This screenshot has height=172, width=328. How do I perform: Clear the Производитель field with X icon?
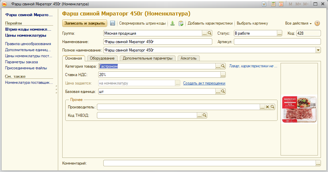(x=267, y=107)
